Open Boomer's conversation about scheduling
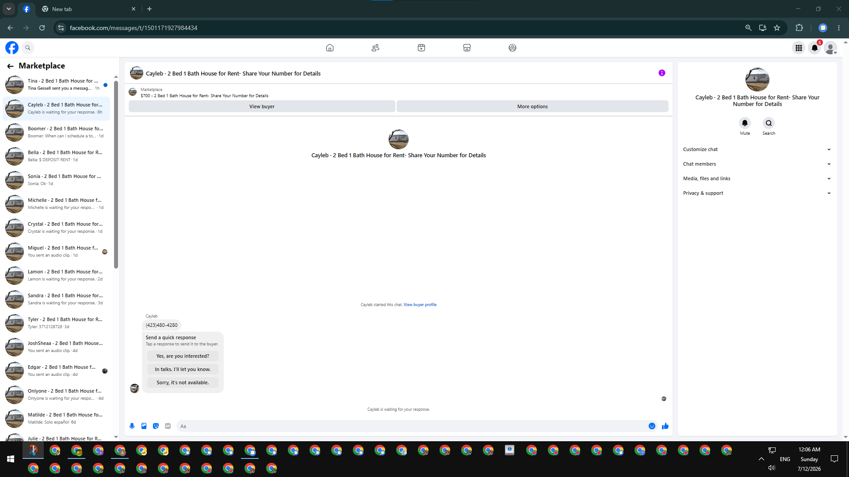 coord(57,132)
